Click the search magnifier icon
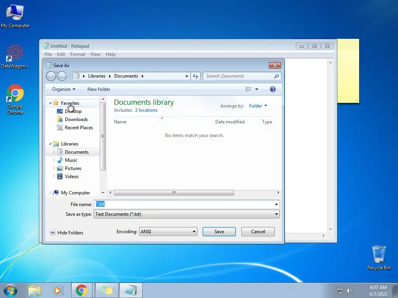The width and height of the screenshot is (398, 298). 276,76
